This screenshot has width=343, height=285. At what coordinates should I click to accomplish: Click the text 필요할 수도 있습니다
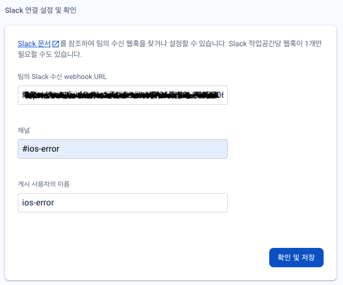(50, 54)
